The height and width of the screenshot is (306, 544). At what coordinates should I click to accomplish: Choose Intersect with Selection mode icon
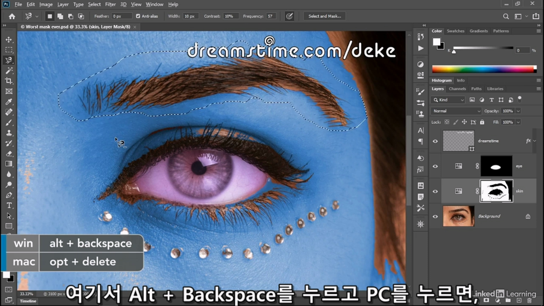[81, 16]
